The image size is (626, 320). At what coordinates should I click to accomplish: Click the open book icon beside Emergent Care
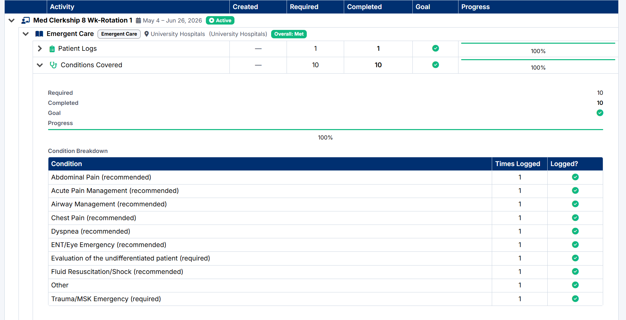[x=39, y=34]
